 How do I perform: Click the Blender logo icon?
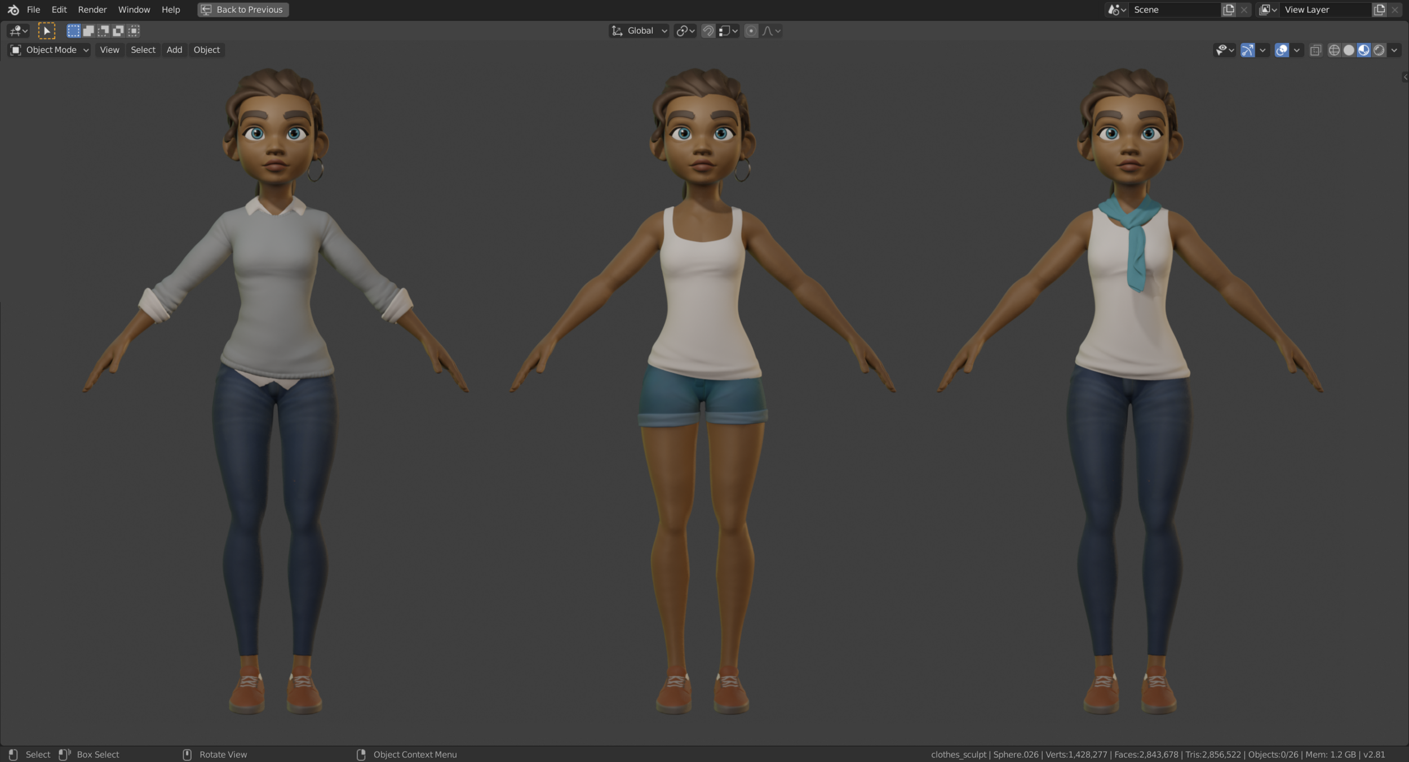tap(14, 10)
